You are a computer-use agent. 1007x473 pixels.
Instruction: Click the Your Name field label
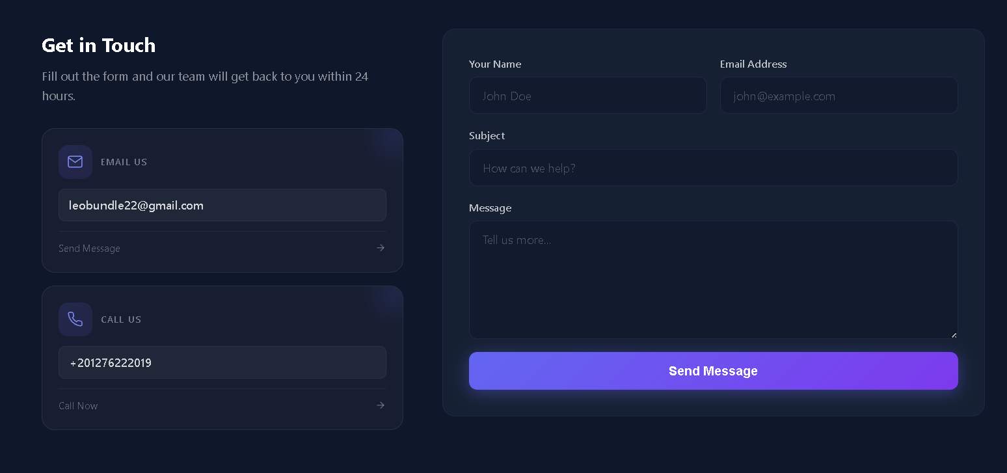[x=495, y=64]
